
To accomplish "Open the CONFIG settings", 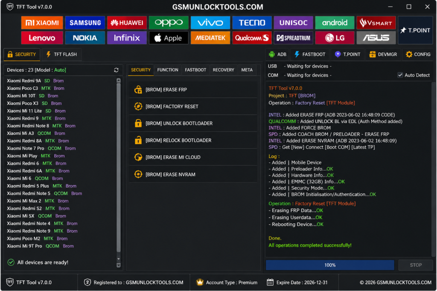I will coord(418,55).
